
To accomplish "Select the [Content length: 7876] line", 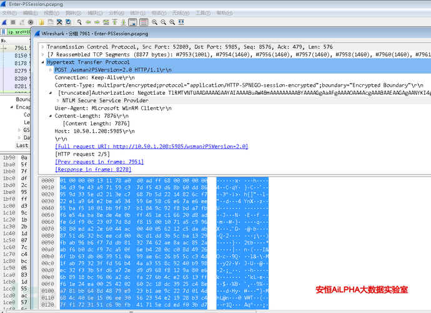I will point(96,123).
